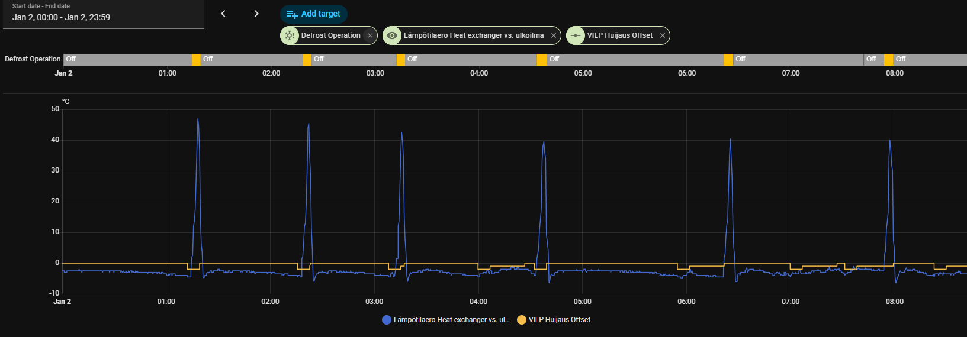
Task: Toggle Lämpötilaero series via legend label
Action: [x=451, y=320]
